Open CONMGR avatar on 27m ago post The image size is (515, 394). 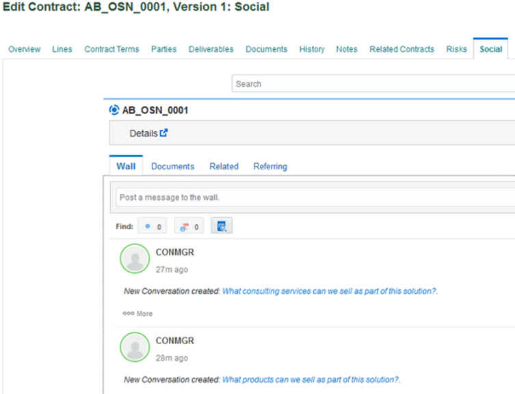tap(135, 258)
